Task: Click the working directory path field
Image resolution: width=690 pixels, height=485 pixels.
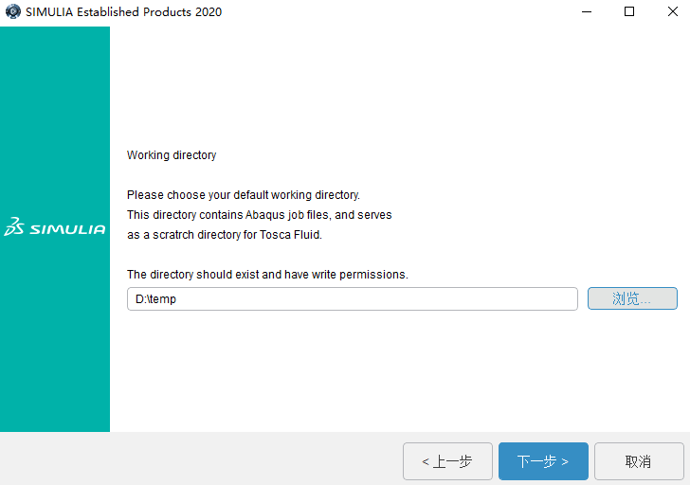Action: click(x=352, y=299)
